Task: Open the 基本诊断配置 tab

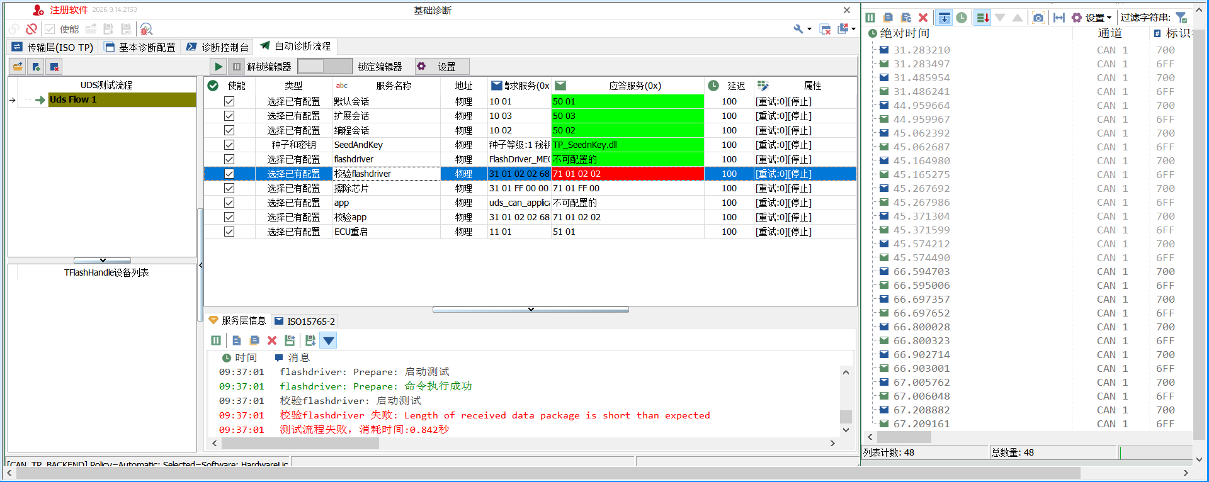Action: pos(140,47)
